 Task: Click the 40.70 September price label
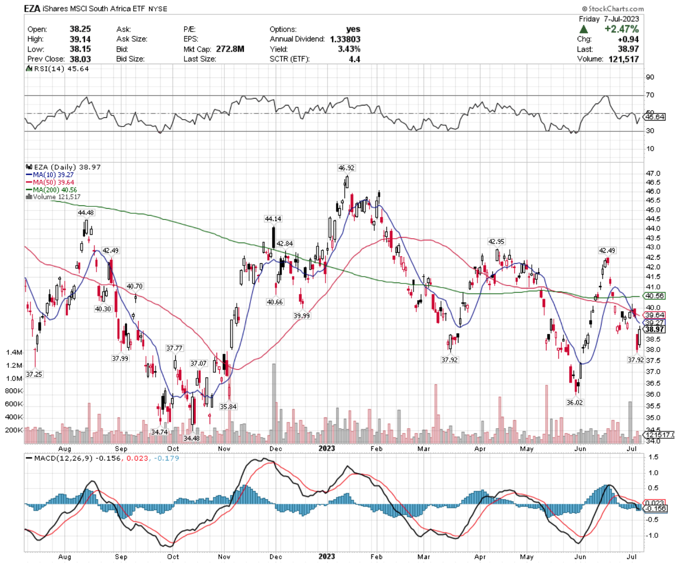point(134,287)
